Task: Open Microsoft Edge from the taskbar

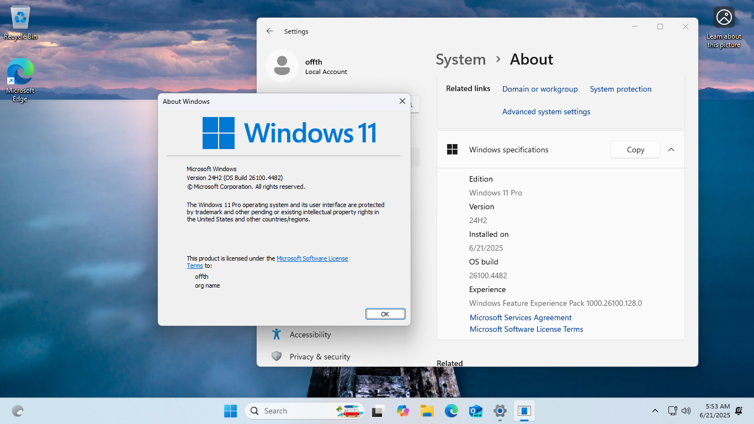Action: (452, 411)
